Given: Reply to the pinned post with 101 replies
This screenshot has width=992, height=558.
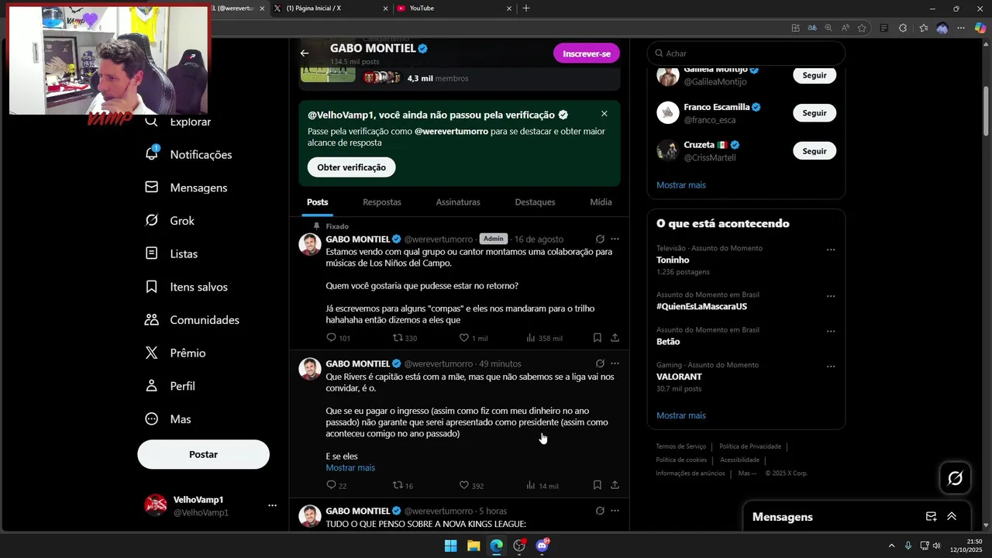Looking at the screenshot, I should point(338,338).
